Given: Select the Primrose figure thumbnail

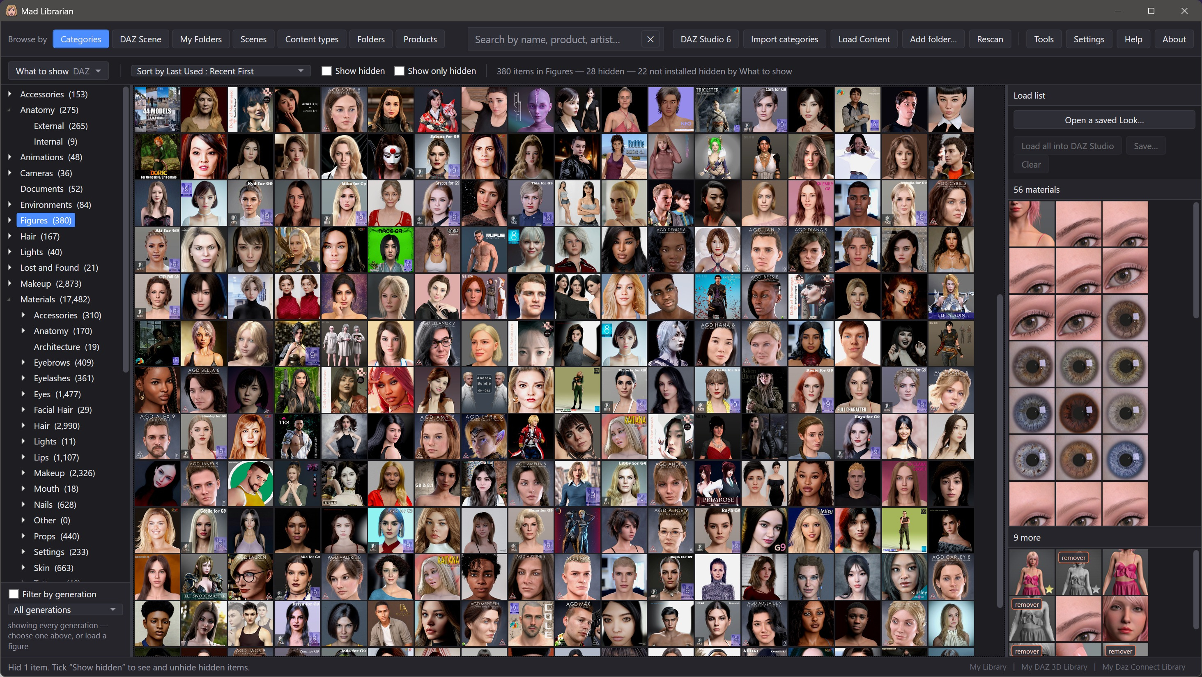Looking at the screenshot, I should point(718,484).
